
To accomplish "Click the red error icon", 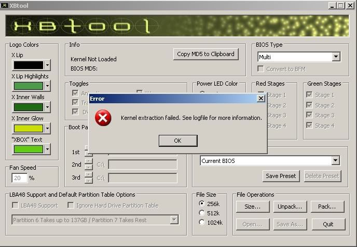I will [104, 118].
